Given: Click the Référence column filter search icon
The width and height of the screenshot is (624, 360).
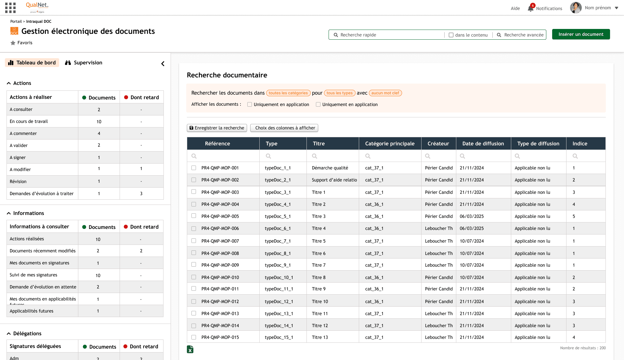Looking at the screenshot, I should (x=194, y=156).
